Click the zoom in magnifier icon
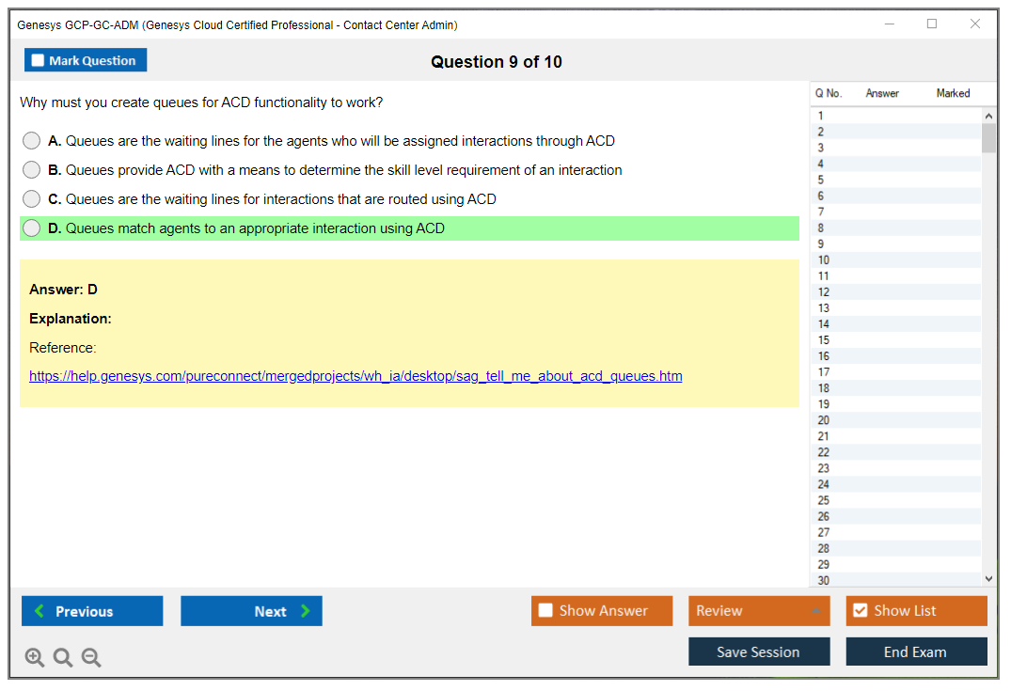This screenshot has height=691, width=1011. 35,657
